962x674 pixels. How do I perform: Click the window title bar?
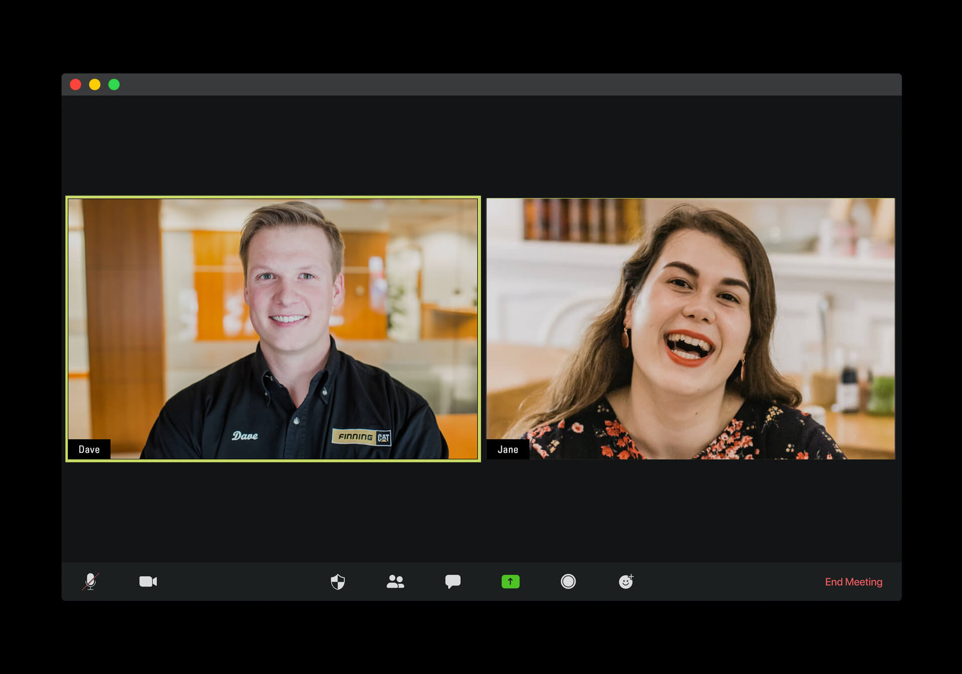click(481, 84)
